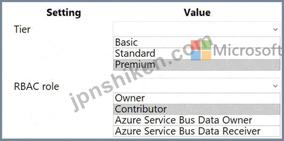Select the Owner role option
The height and width of the screenshot is (141, 284).
point(196,98)
